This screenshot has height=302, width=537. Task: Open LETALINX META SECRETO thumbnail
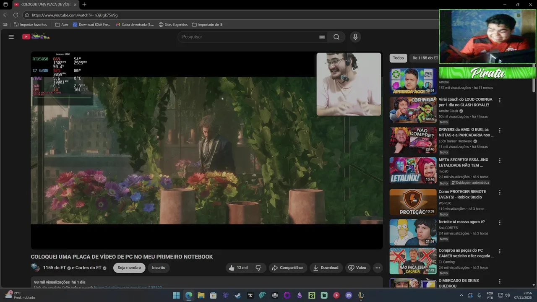click(413, 170)
